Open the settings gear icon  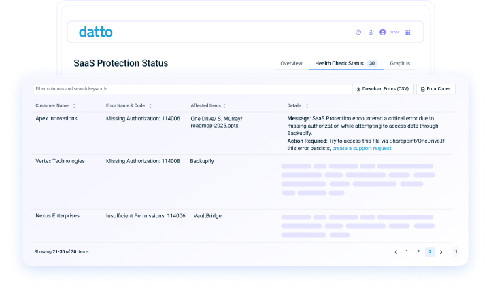(371, 32)
